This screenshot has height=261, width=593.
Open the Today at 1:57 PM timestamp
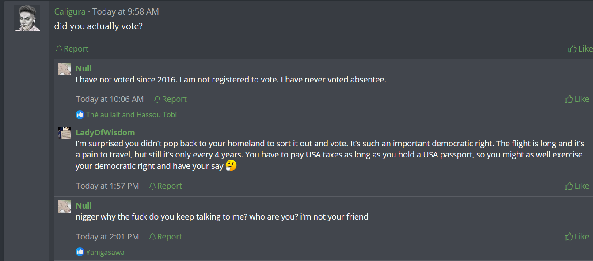107,186
